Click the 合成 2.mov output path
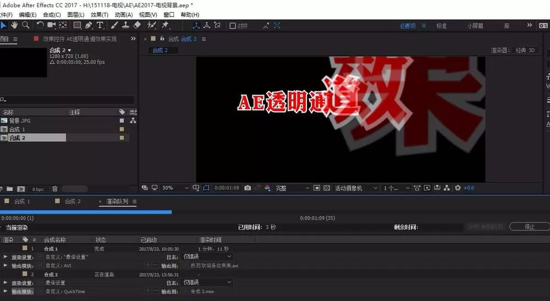The width and height of the screenshot is (550, 301). 202,291
